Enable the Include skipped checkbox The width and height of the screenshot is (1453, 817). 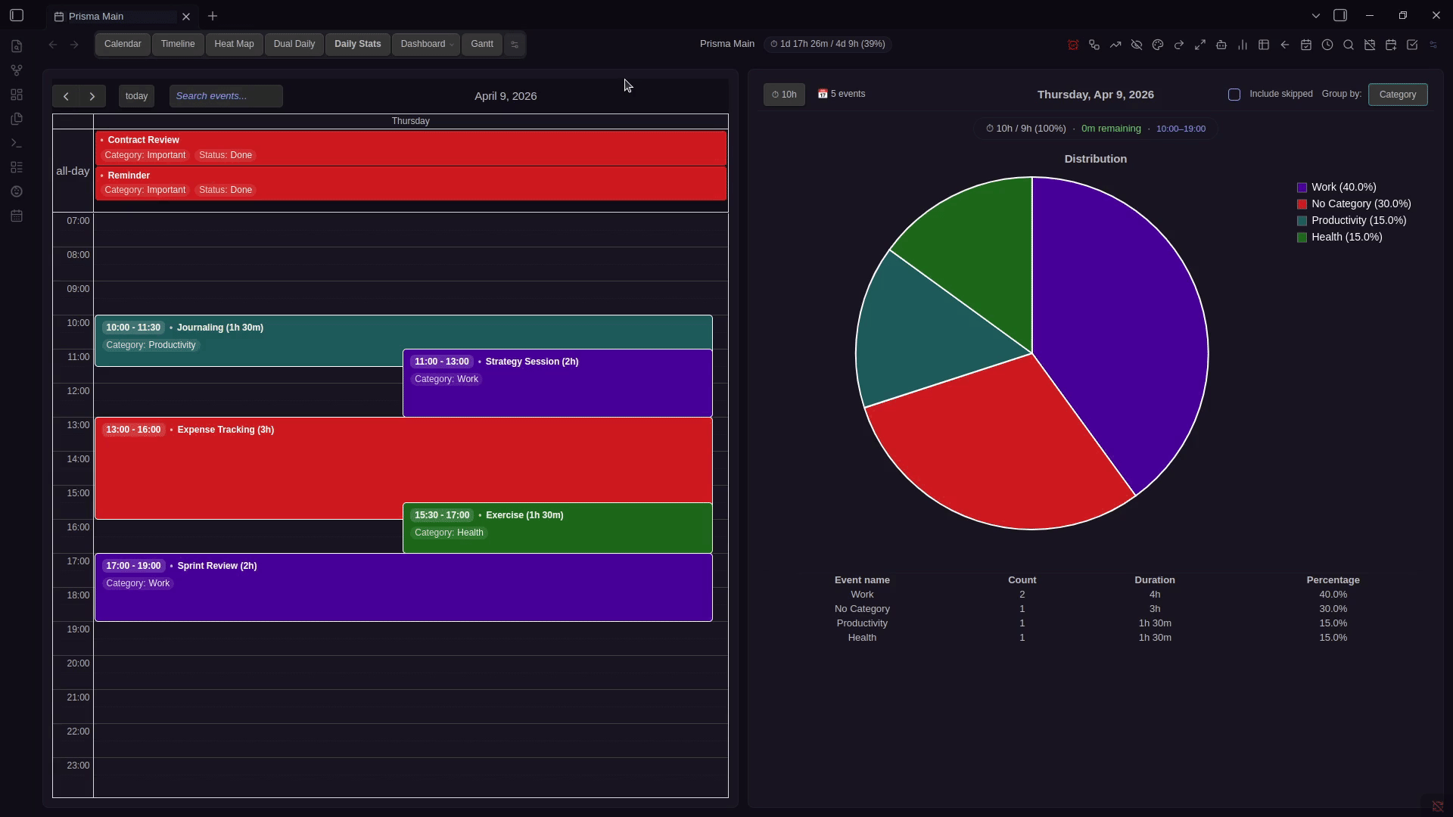pyautogui.click(x=1234, y=95)
